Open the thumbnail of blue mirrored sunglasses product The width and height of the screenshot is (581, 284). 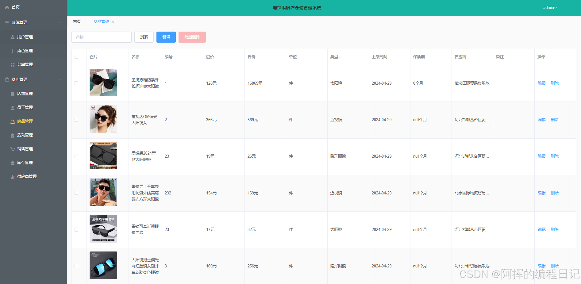pyautogui.click(x=103, y=265)
